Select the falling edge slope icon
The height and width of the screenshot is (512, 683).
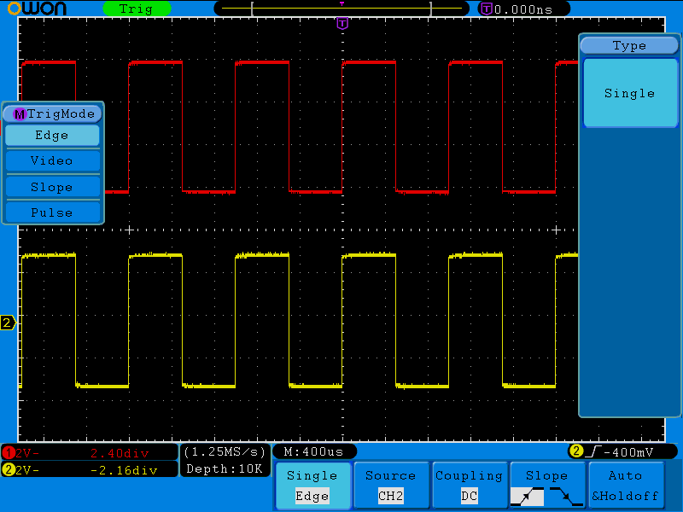coord(565,496)
